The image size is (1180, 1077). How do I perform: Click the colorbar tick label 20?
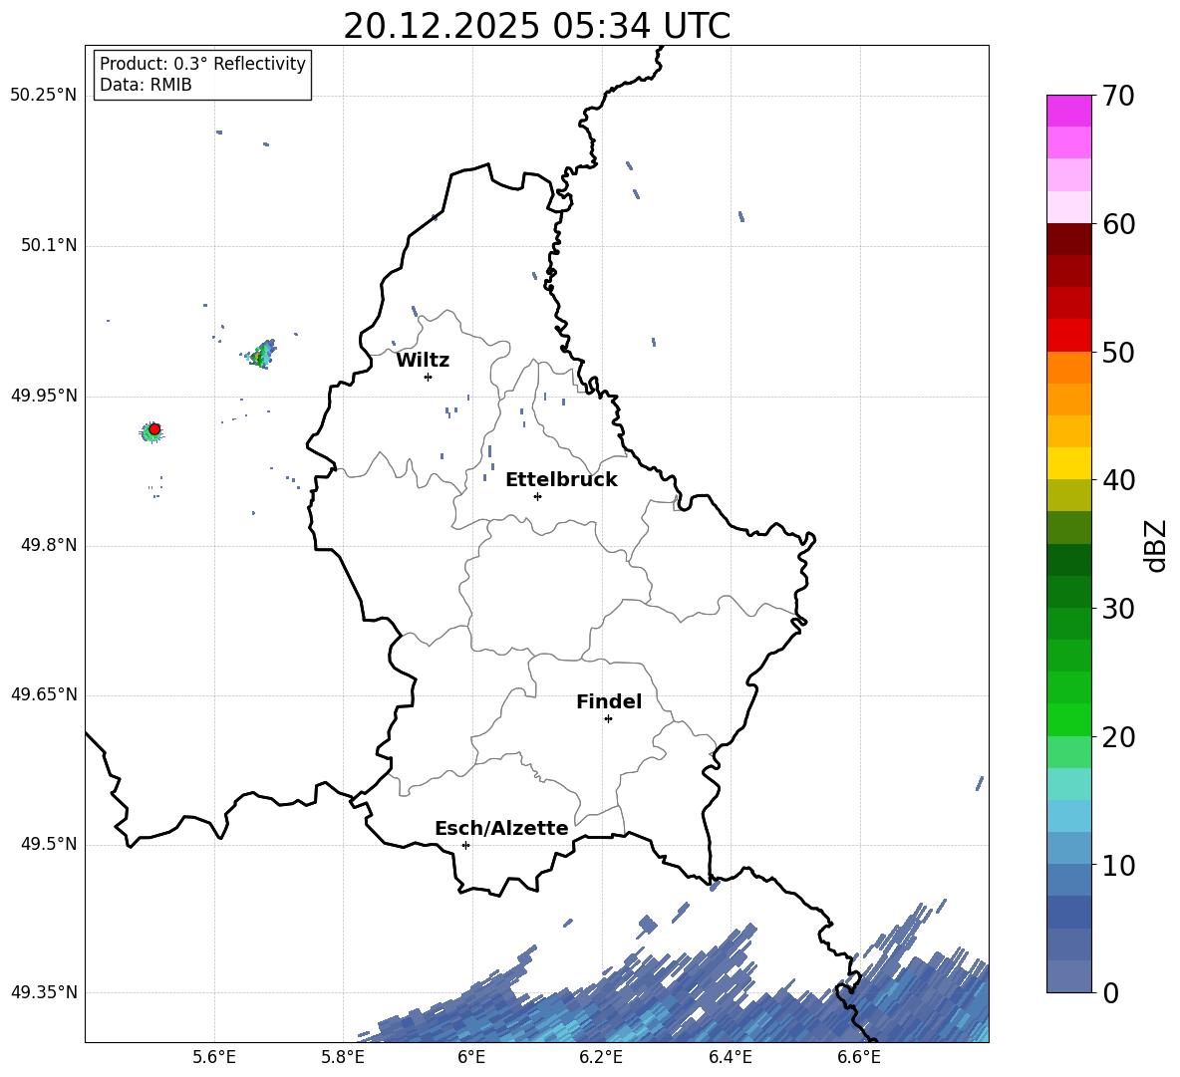pos(1118,736)
